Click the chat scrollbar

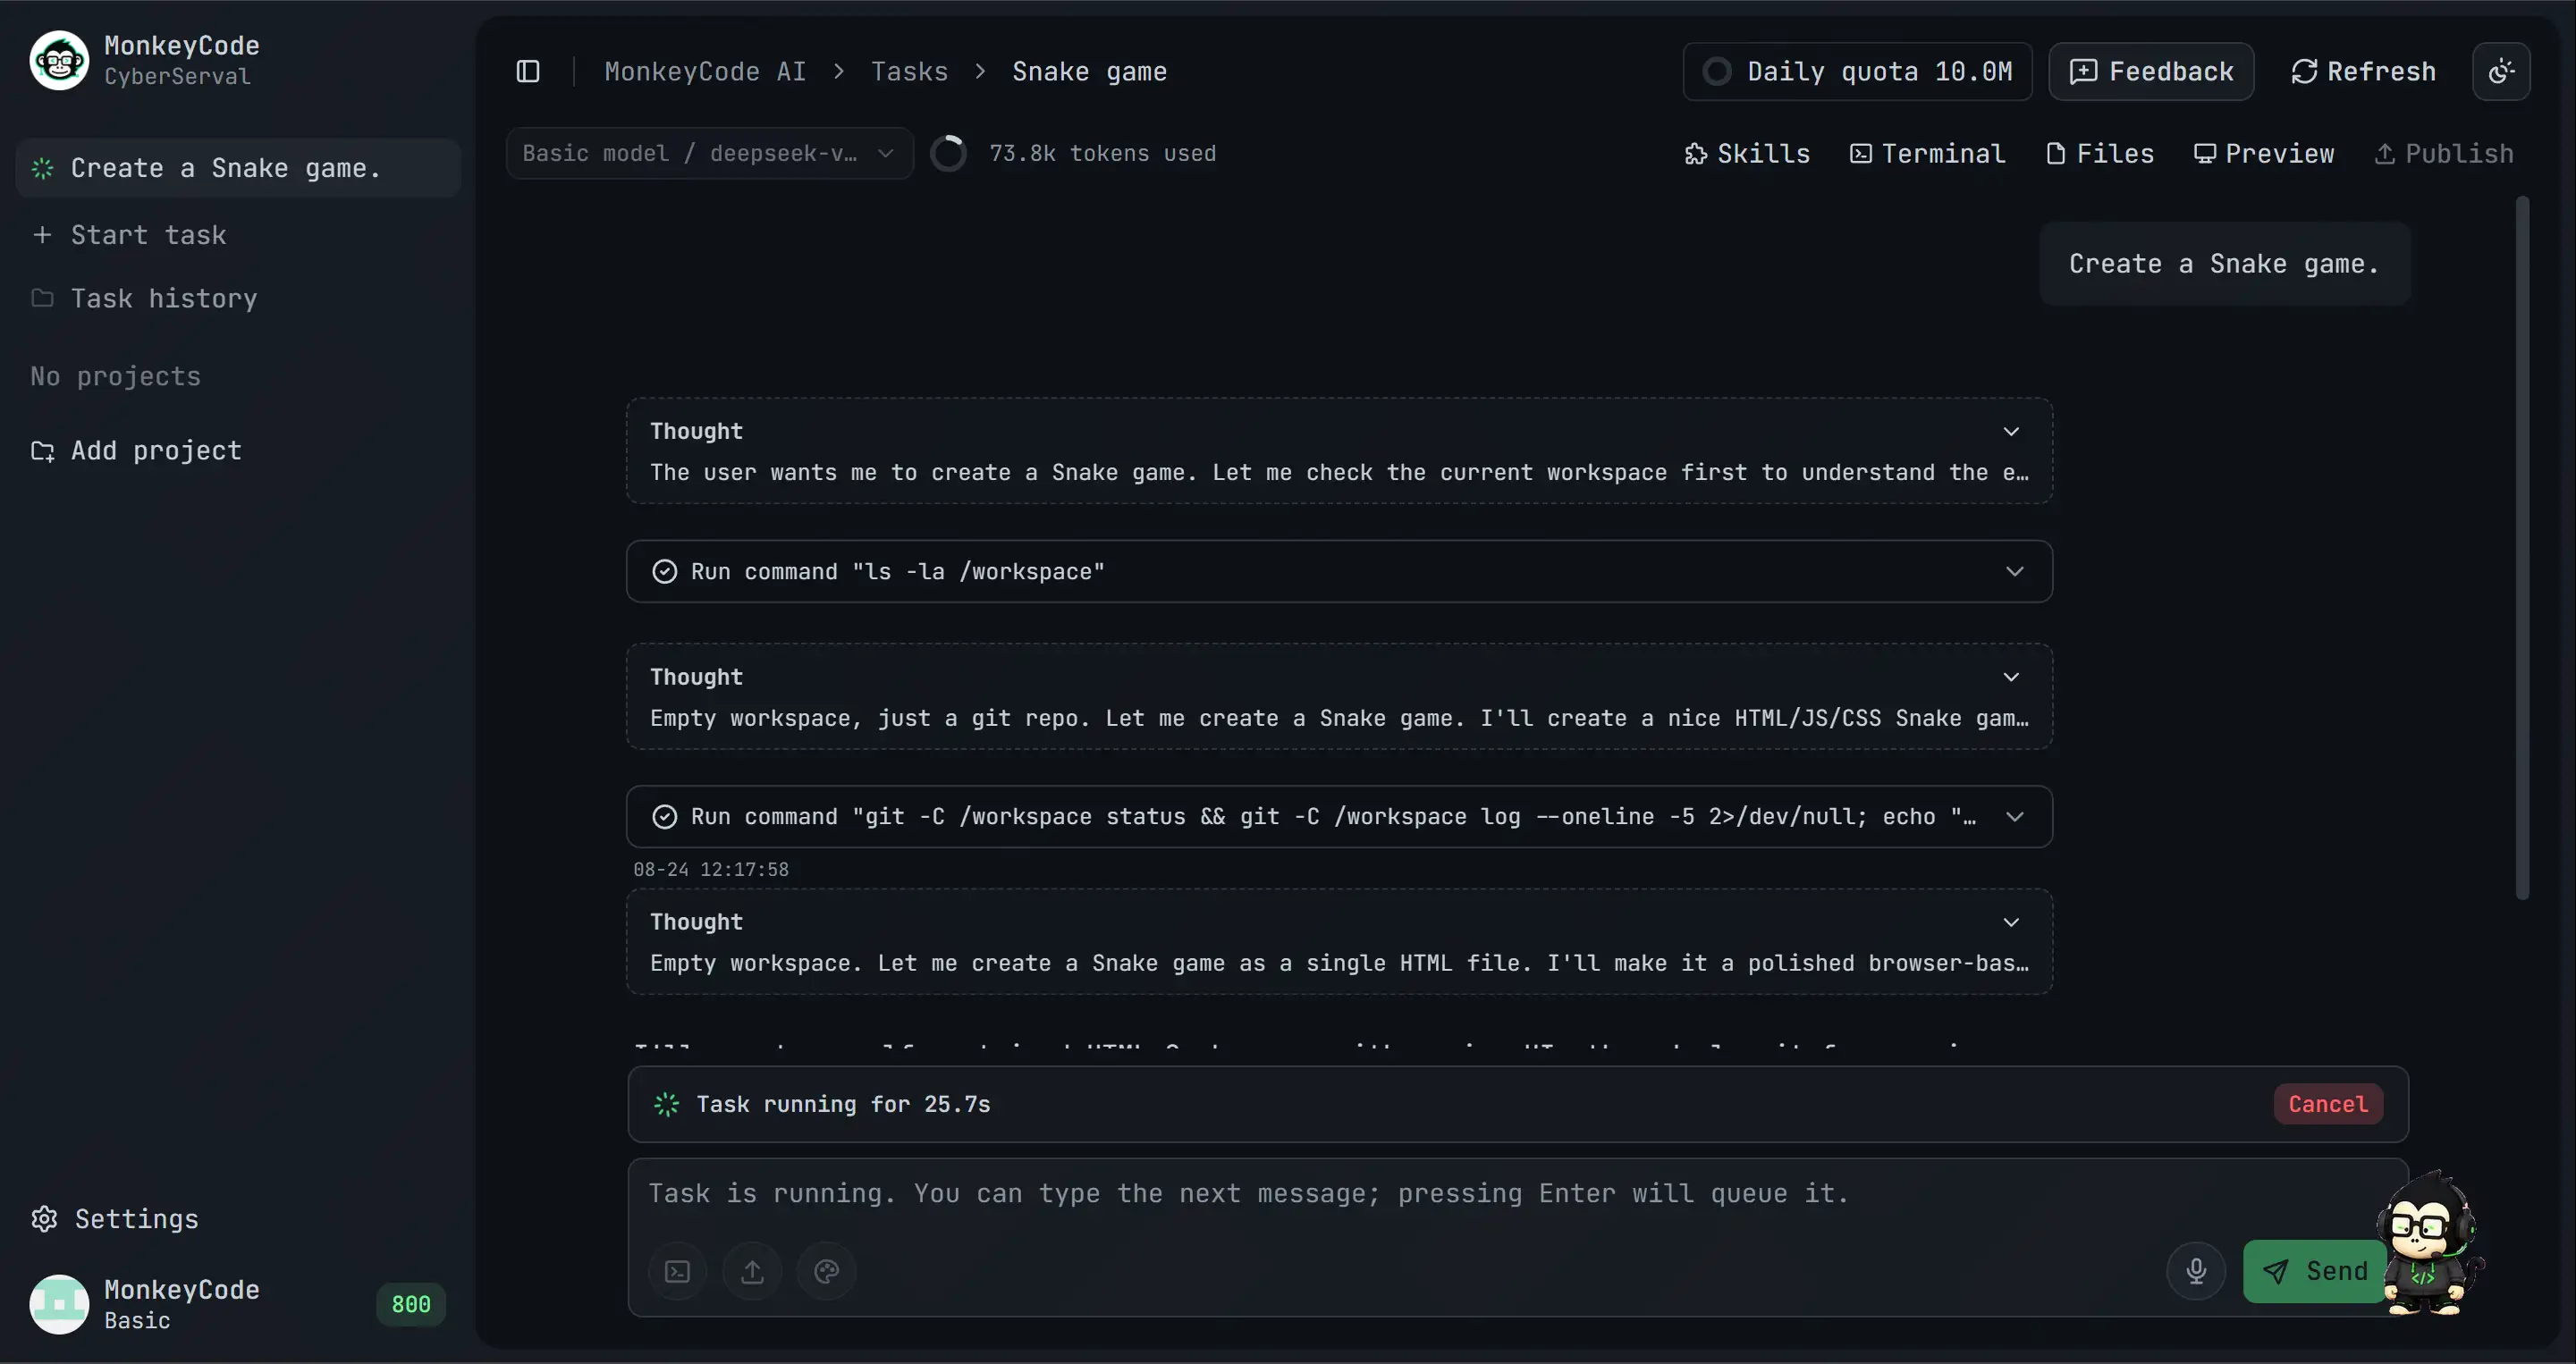click(x=2522, y=548)
